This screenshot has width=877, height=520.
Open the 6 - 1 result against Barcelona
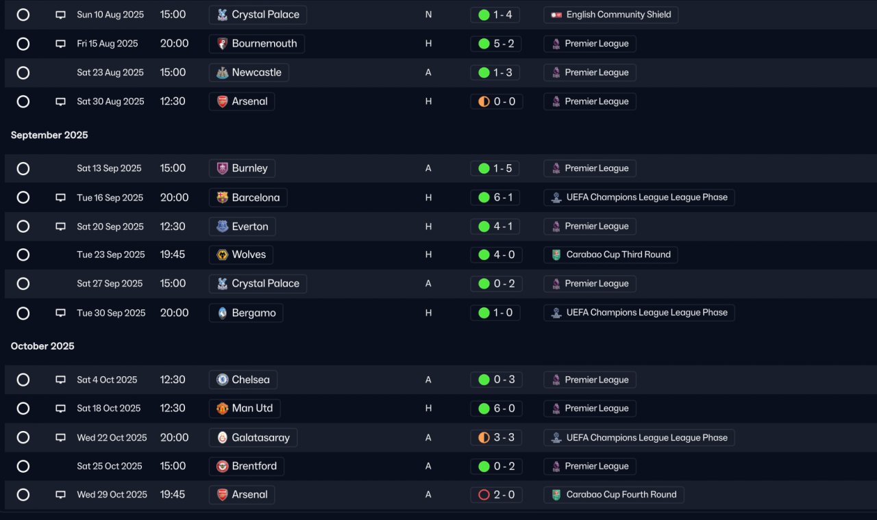click(x=496, y=198)
